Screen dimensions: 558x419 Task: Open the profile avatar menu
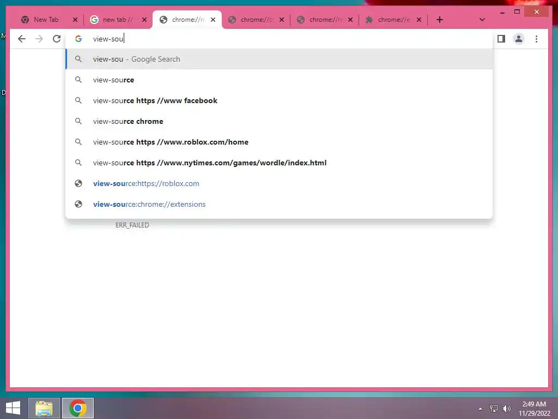coord(519,39)
